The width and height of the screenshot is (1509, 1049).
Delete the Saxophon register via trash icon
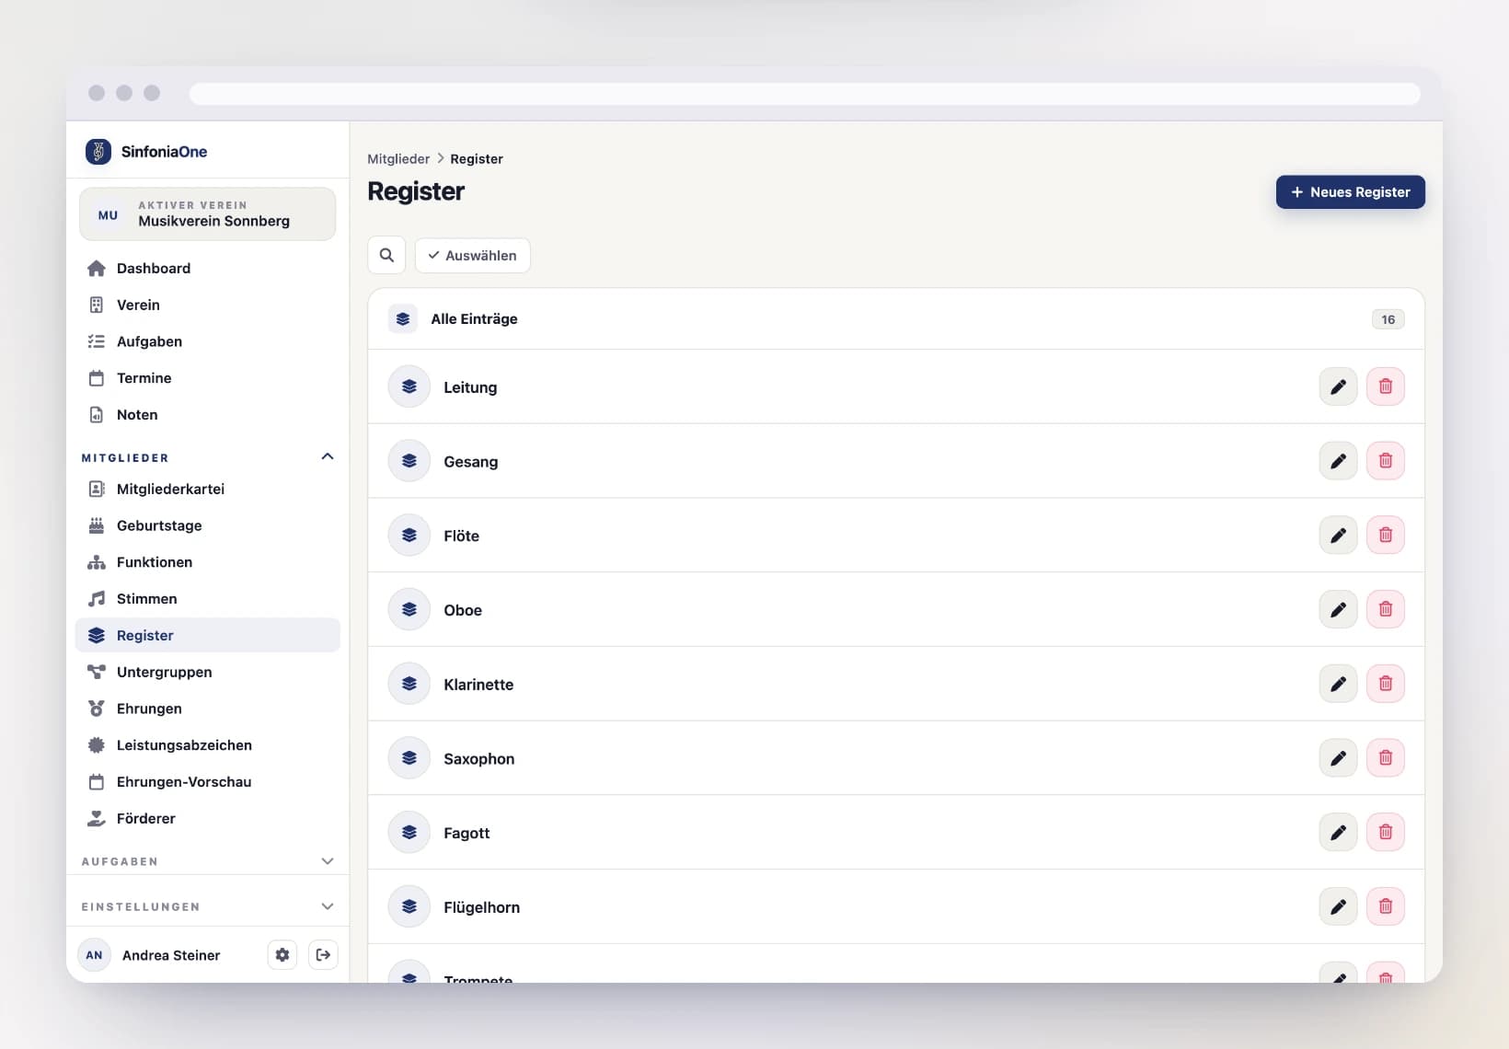coord(1385,758)
